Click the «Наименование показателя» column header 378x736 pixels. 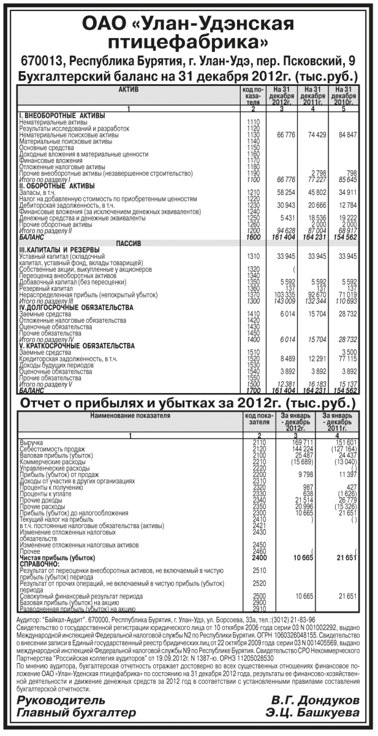129,416
